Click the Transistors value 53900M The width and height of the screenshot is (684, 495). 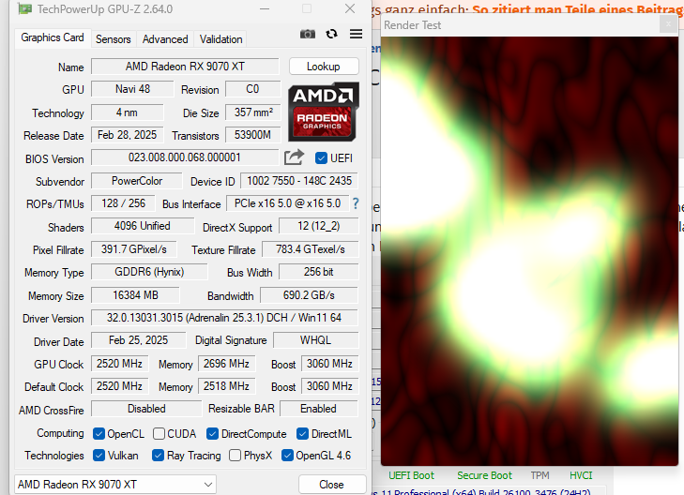tap(252, 135)
